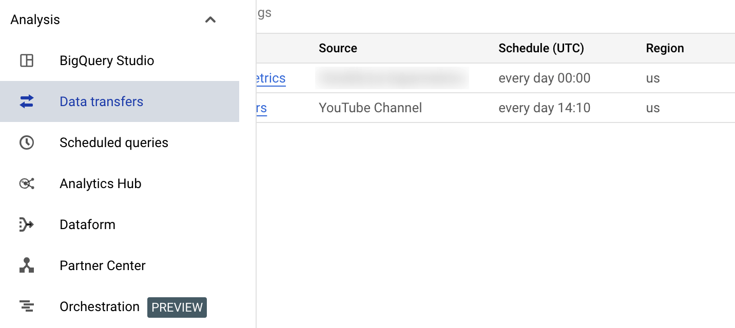Viewport: 735px width, 328px height.
Task: Click the Schedule (UTC) column header
Action: pyautogui.click(x=541, y=48)
